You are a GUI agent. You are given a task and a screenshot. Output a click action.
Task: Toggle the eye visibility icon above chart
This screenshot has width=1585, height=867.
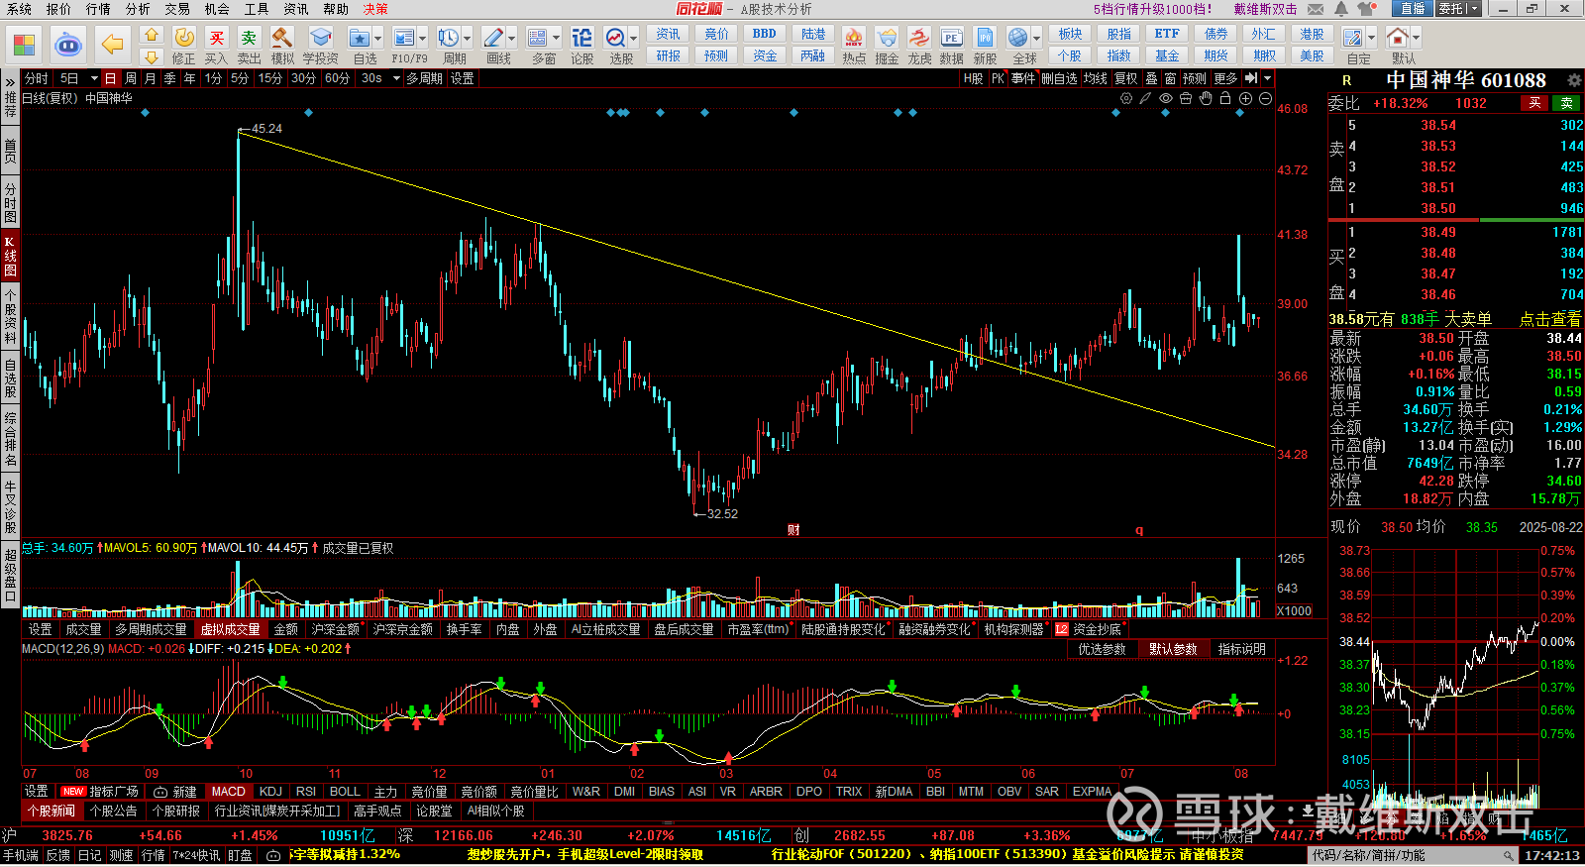tap(1166, 98)
